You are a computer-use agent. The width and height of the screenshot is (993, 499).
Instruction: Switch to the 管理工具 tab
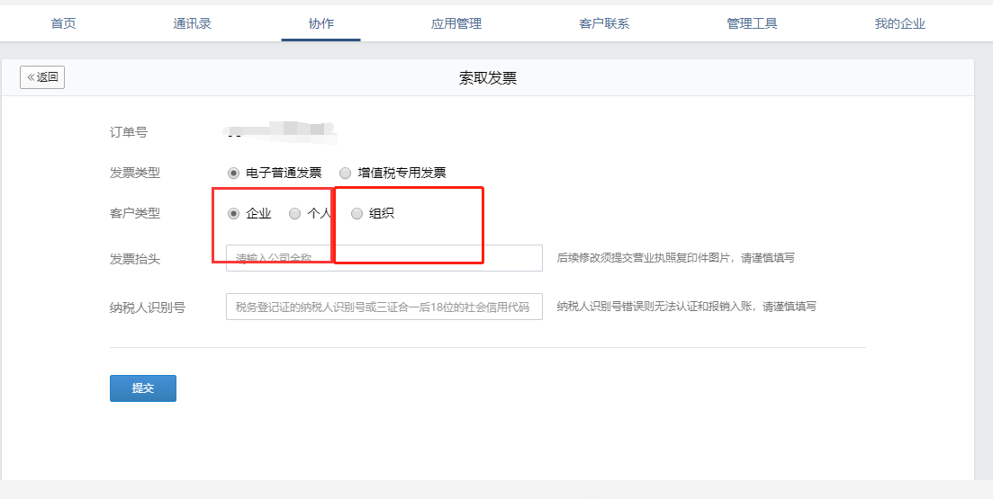pos(752,23)
